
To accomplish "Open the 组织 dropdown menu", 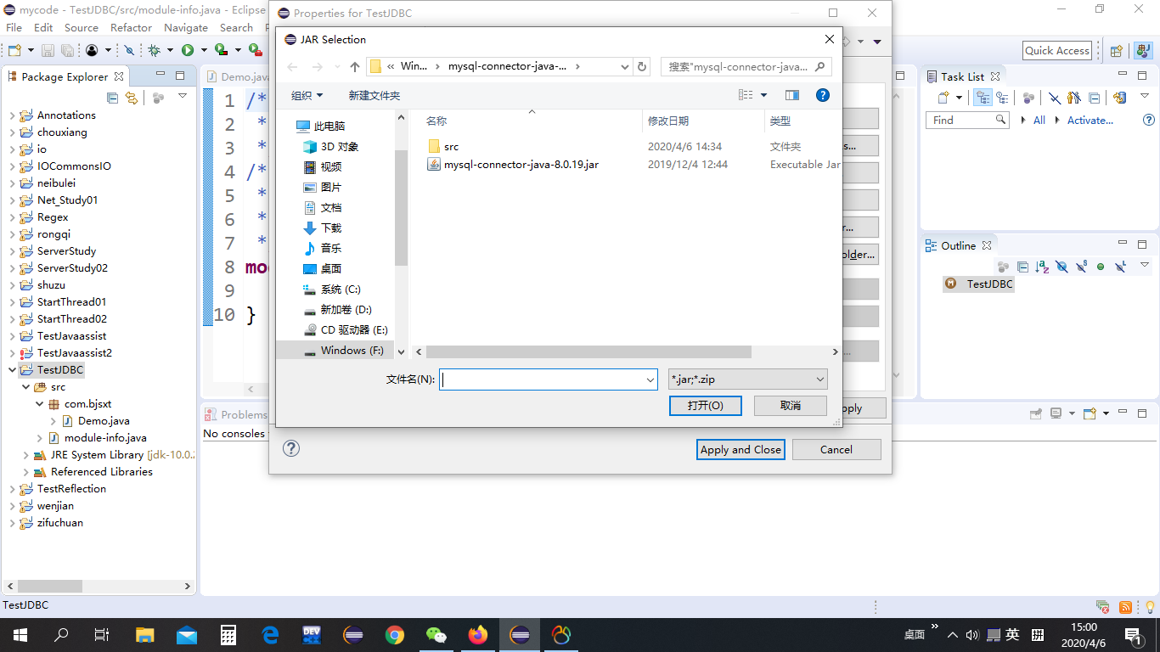I will pos(307,96).
